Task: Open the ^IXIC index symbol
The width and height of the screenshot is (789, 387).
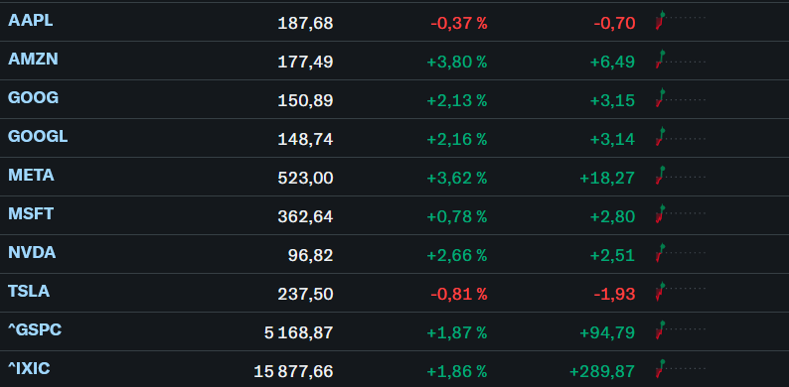Action: coord(29,369)
